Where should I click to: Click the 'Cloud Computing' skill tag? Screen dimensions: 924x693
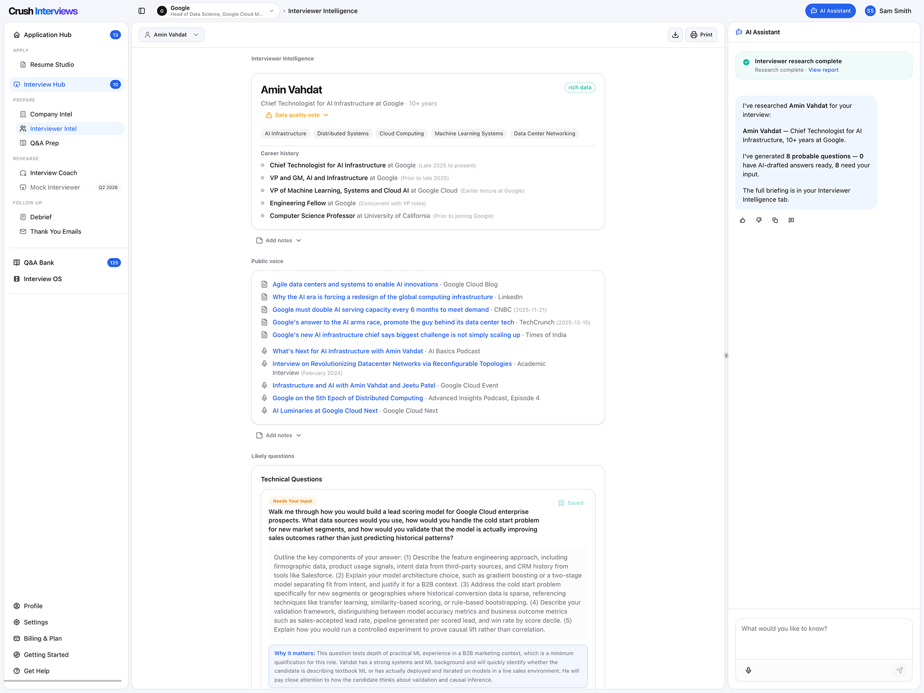pyautogui.click(x=402, y=134)
